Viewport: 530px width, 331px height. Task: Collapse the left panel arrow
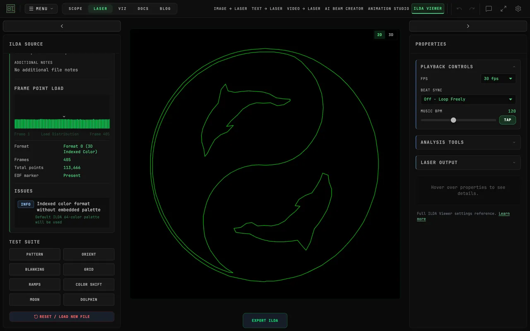tap(62, 26)
